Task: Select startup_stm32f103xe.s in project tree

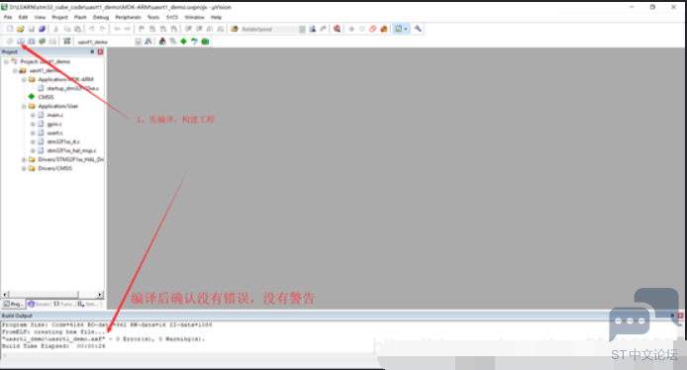Action: pyautogui.click(x=72, y=88)
